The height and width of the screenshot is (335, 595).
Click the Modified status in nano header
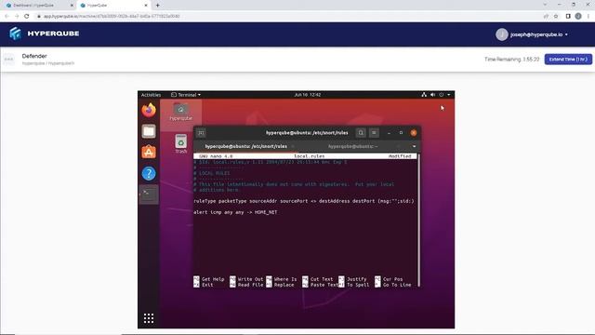click(400, 156)
